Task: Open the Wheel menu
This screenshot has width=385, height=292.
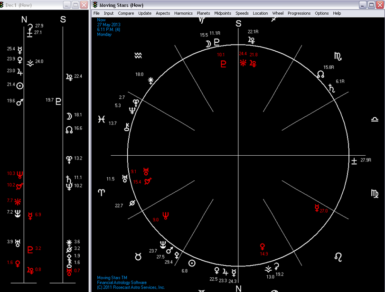Action: pyautogui.click(x=278, y=13)
